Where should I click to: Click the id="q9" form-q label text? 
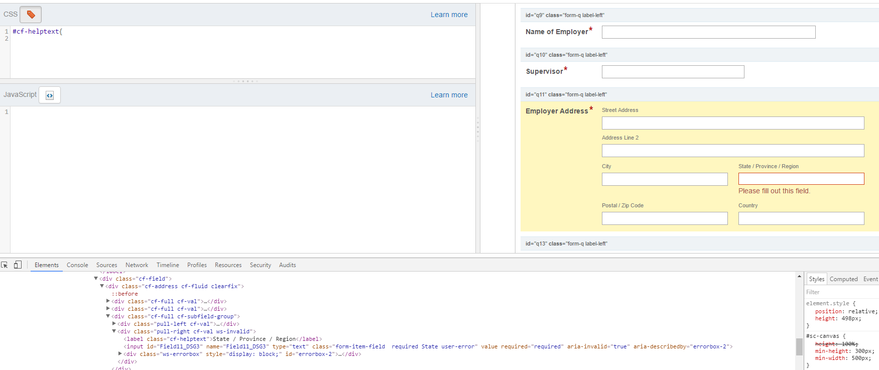click(565, 15)
